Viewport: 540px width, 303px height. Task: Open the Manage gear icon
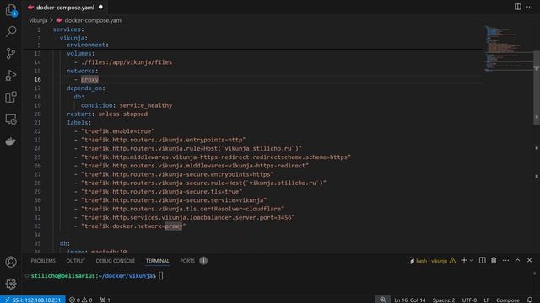tap(11, 284)
